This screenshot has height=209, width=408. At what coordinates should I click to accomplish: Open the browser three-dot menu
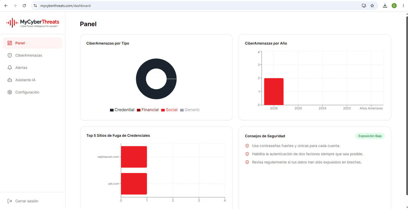(x=403, y=6)
